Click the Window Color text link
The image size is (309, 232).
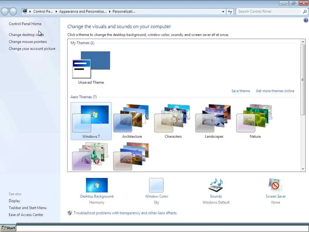click(x=157, y=196)
